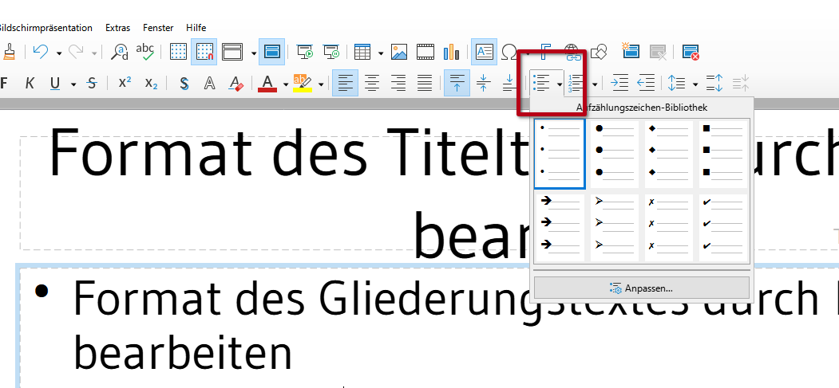Increase paragraph spacing

point(714,83)
